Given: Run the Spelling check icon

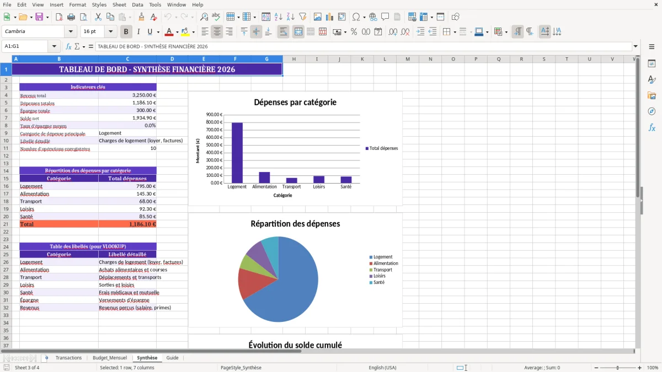Looking at the screenshot, I should pyautogui.click(x=216, y=17).
